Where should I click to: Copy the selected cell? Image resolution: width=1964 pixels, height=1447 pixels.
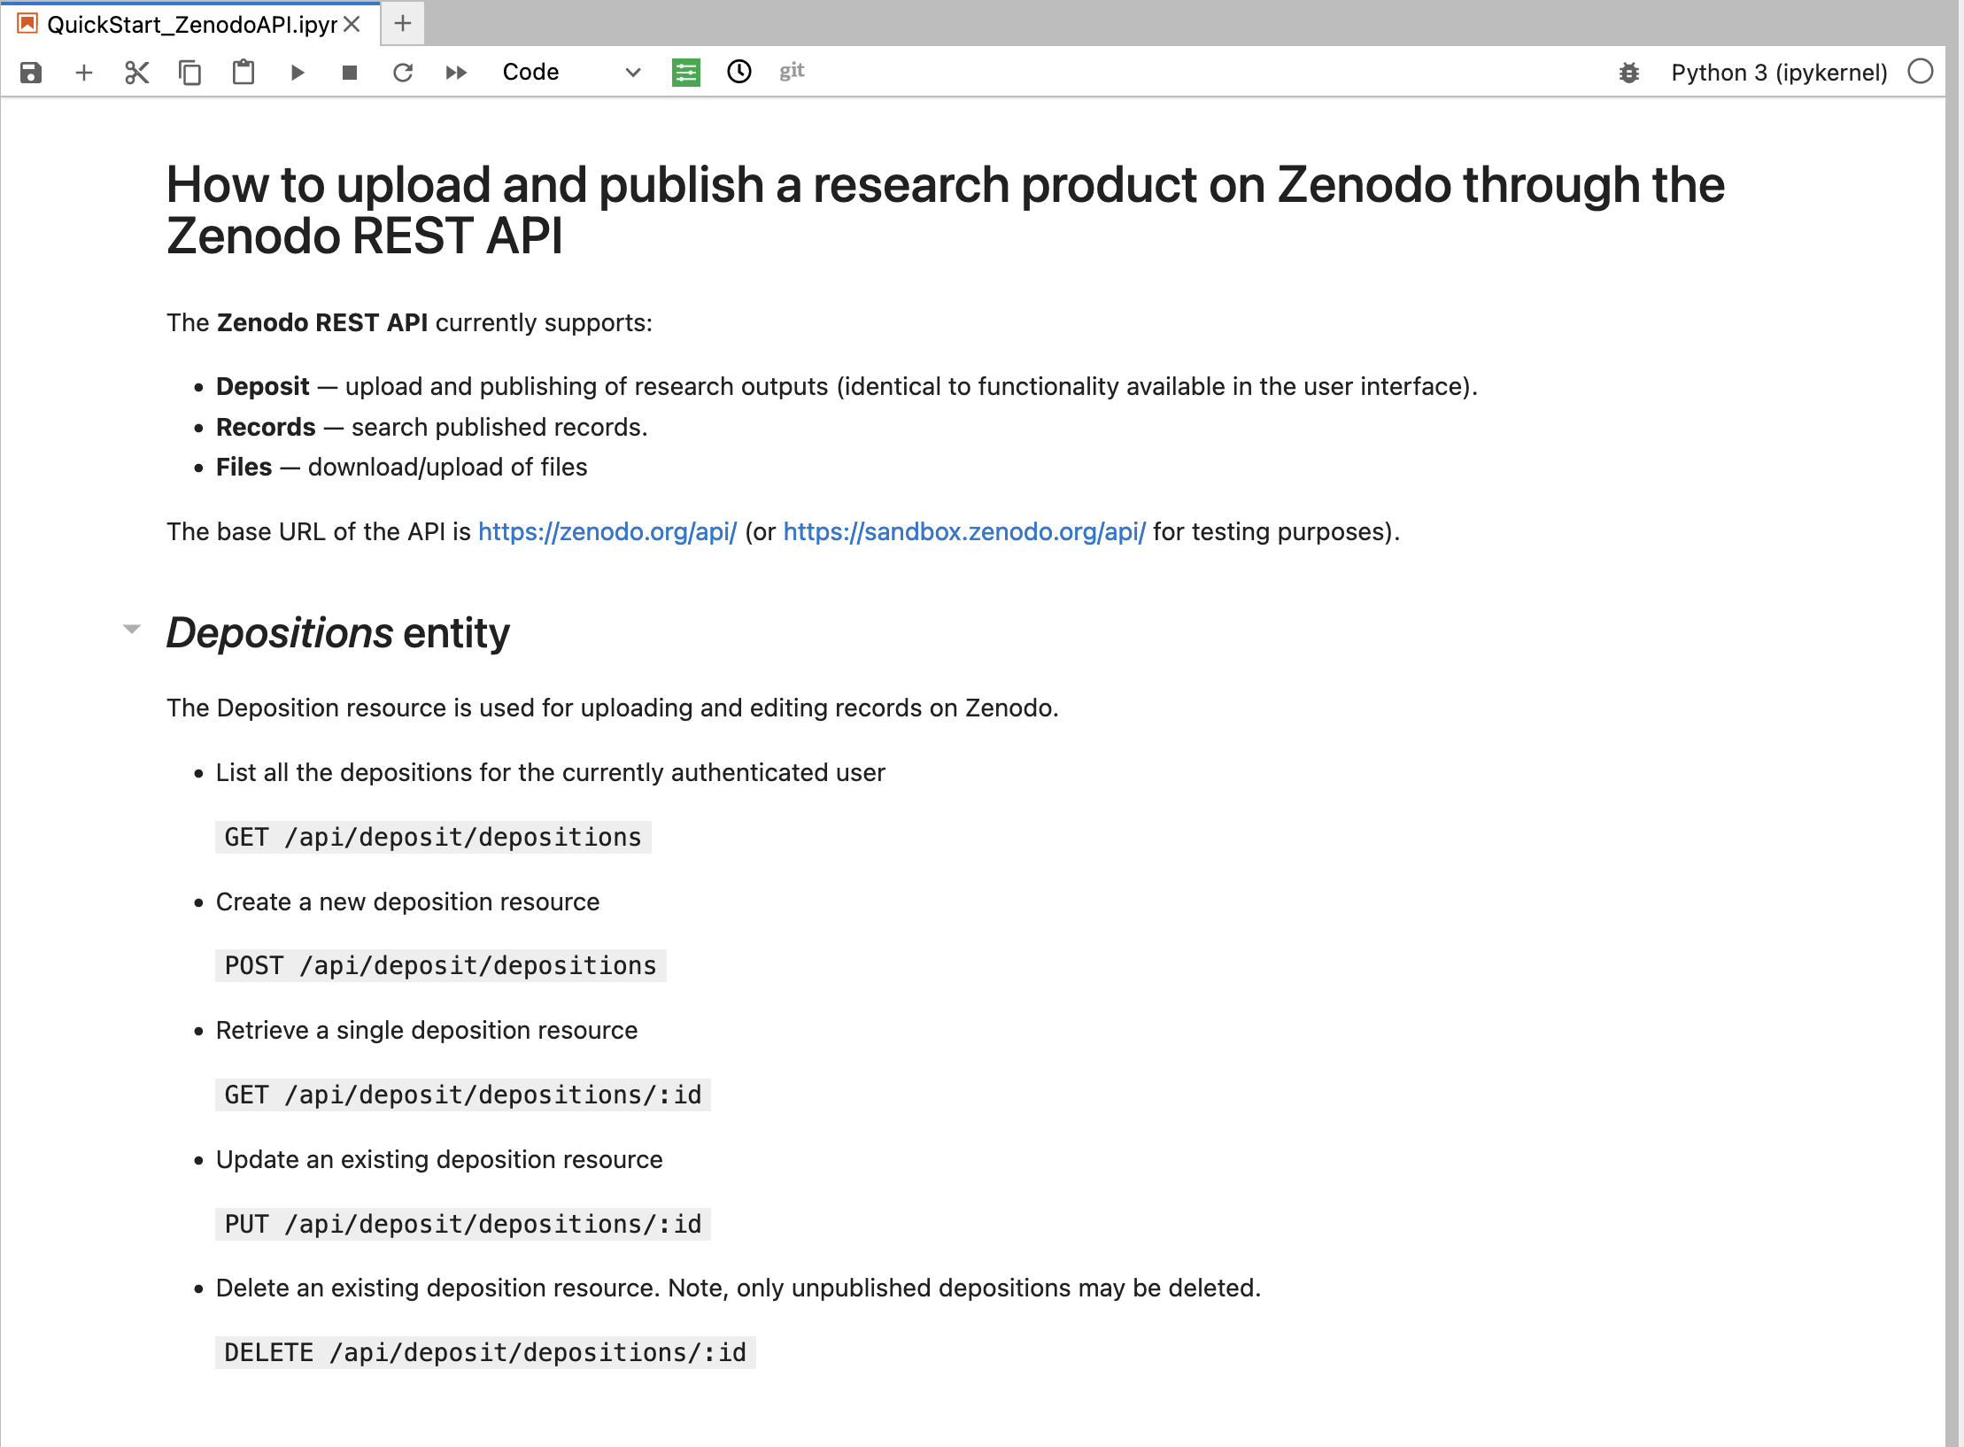click(x=190, y=73)
